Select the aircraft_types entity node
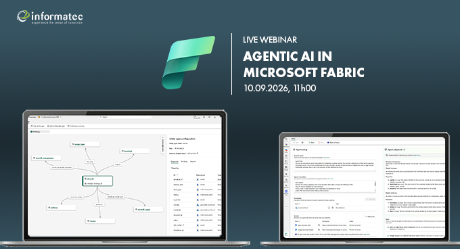Viewport: 460px width, 249px height. click(x=148, y=210)
